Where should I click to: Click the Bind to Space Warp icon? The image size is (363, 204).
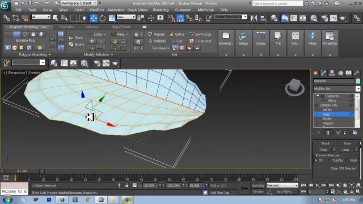(25, 18)
